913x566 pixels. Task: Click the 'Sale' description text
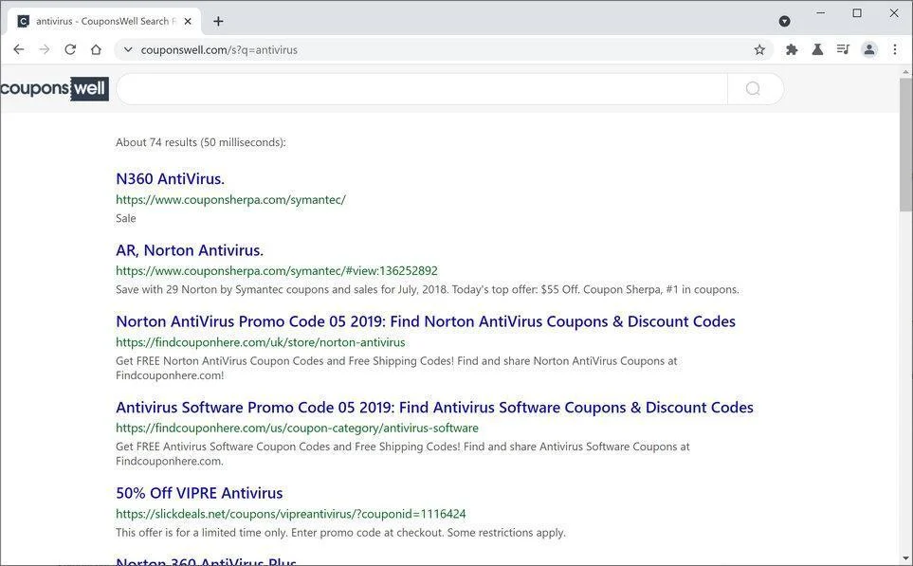click(x=126, y=218)
